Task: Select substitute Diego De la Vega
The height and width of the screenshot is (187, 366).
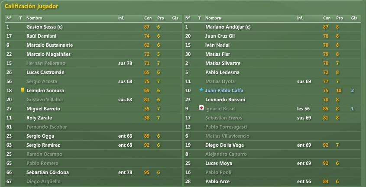Action: (272, 145)
